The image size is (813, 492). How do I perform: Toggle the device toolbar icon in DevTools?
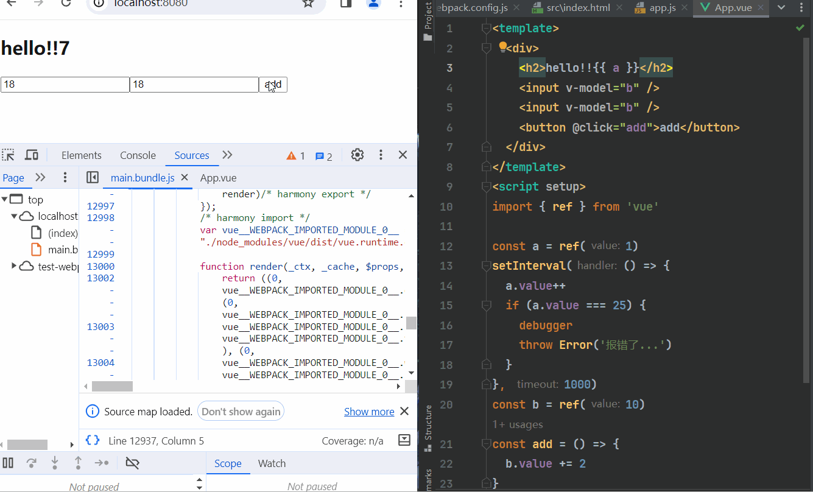click(32, 155)
